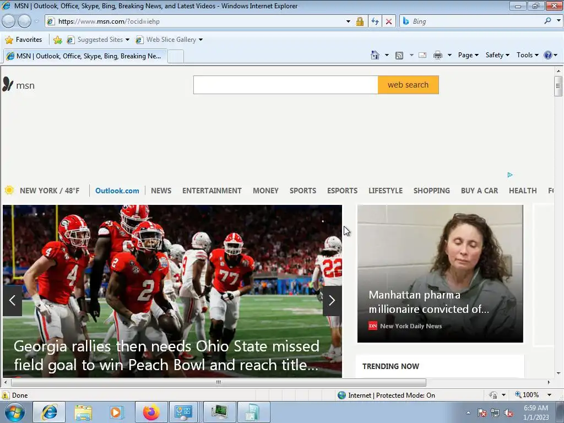This screenshot has width=564, height=423.
Task: Open the SPORTS section link
Action: 303,191
